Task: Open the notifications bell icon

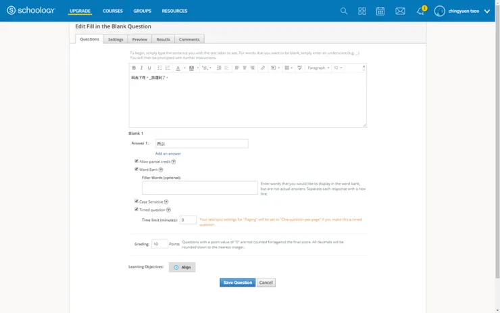Action: (420, 11)
